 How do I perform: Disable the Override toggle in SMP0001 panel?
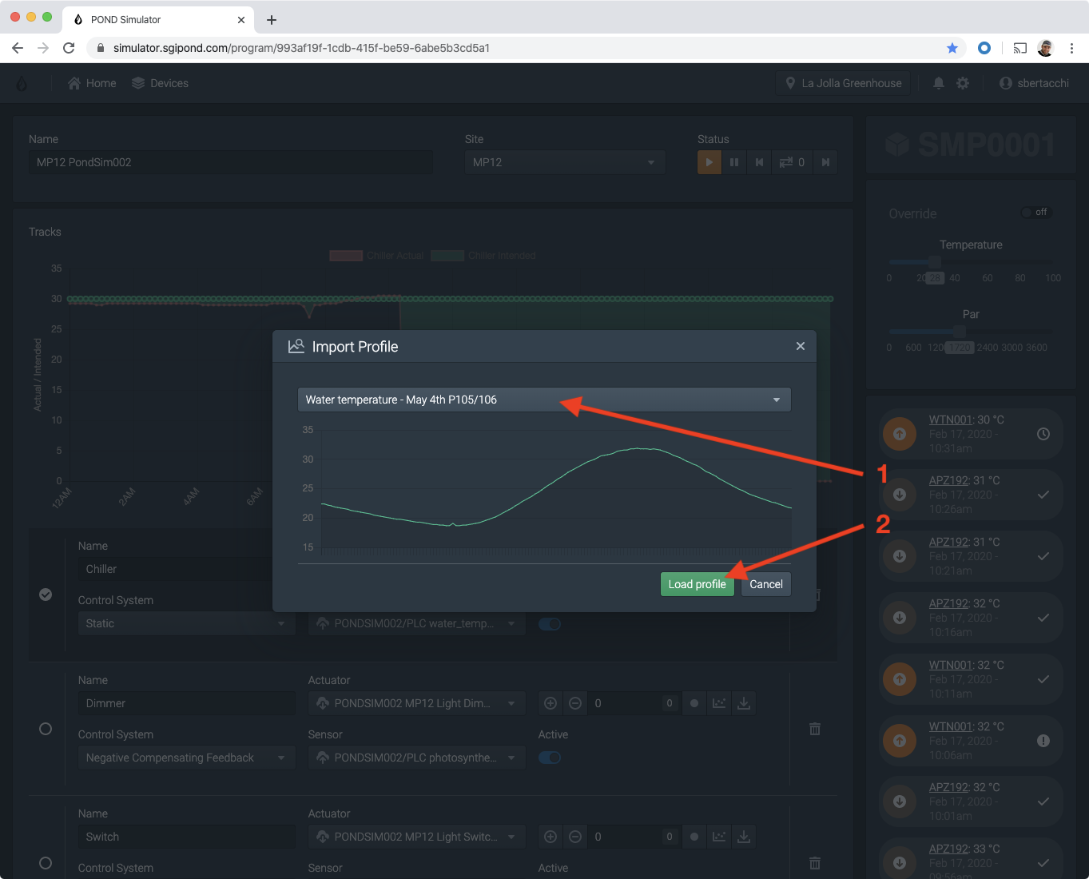pos(1036,212)
